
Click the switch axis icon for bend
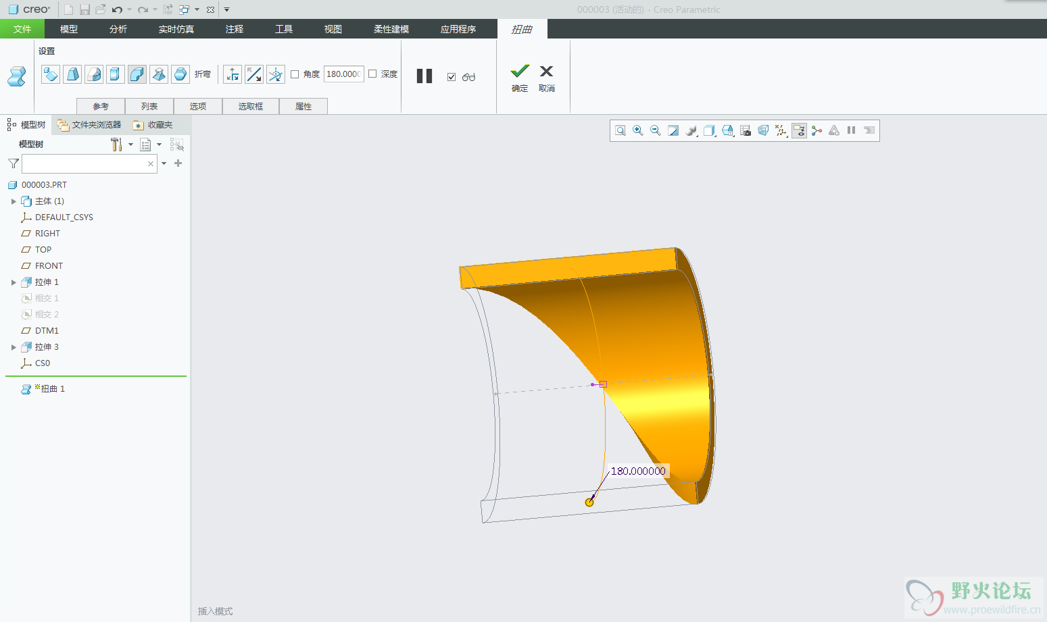pos(233,74)
